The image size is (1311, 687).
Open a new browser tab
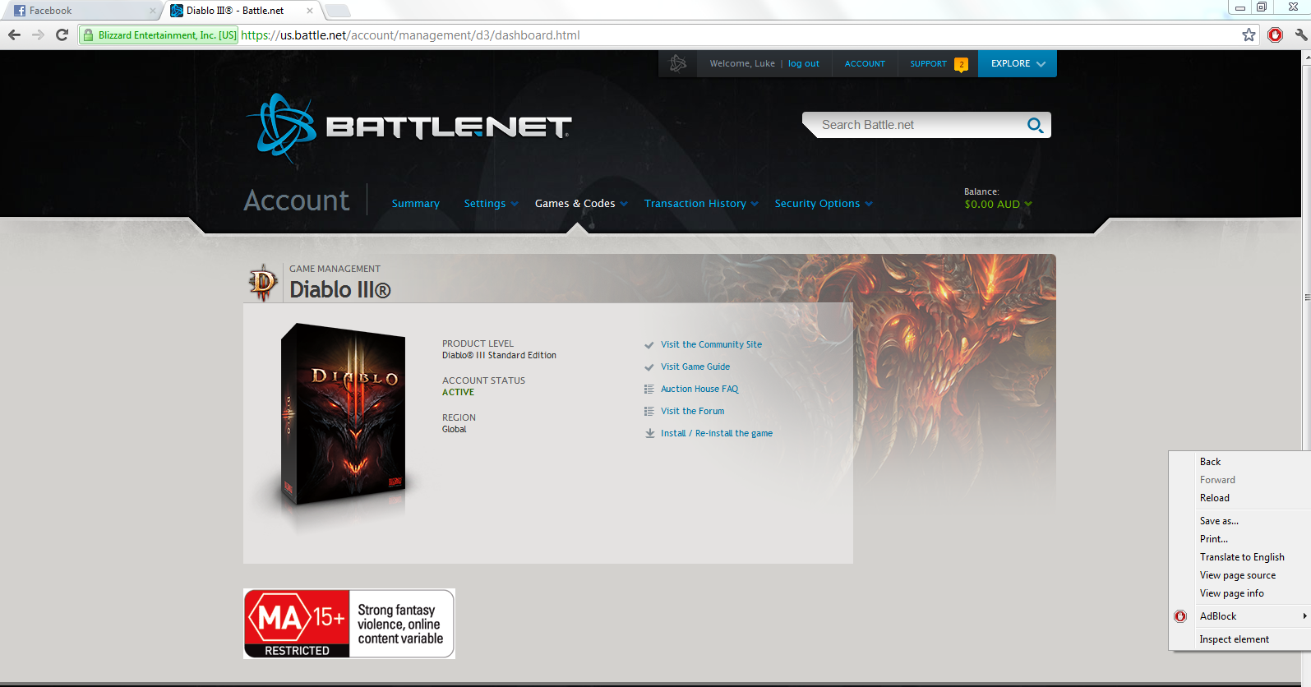pos(337,11)
